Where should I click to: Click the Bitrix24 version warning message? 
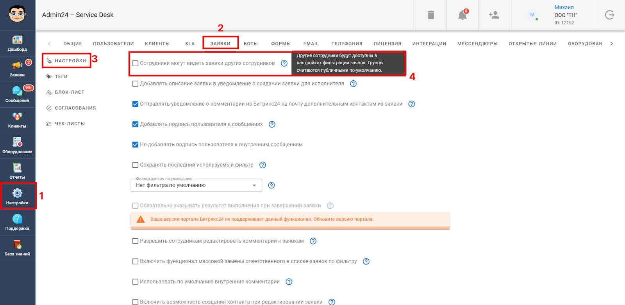[290, 220]
